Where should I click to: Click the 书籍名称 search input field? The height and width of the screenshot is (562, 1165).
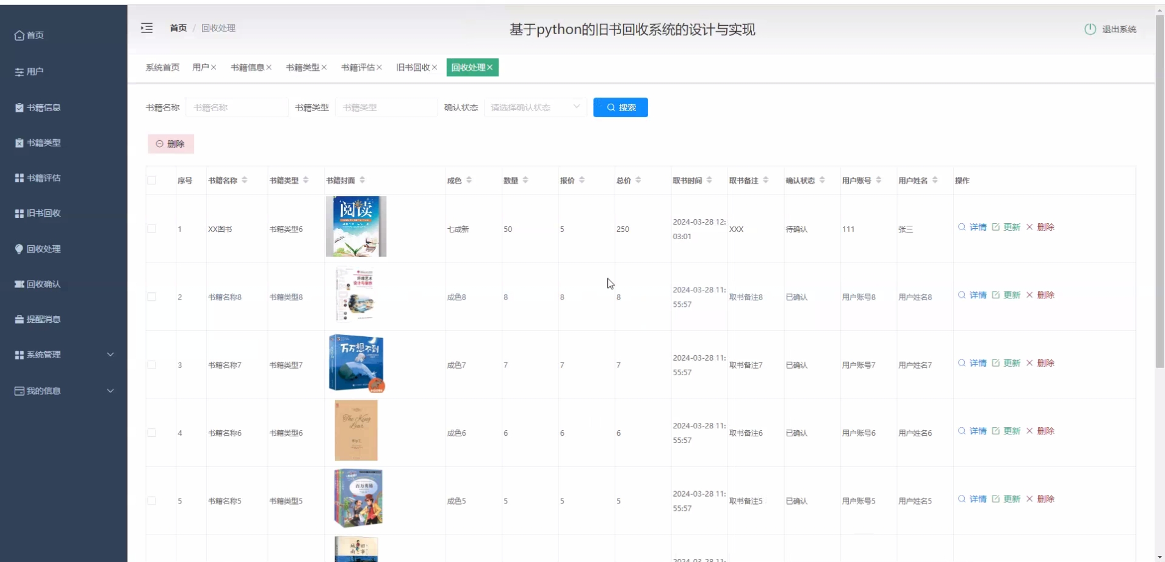pyautogui.click(x=237, y=107)
